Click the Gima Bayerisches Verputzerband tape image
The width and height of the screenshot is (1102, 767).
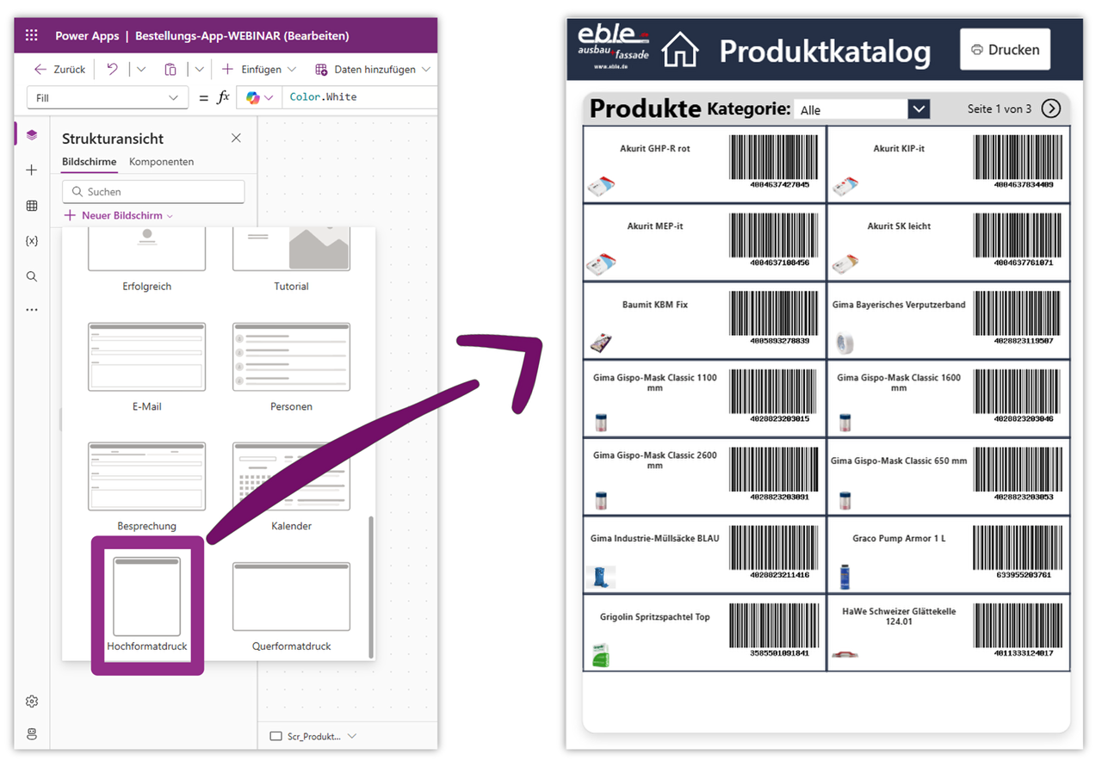pos(844,343)
